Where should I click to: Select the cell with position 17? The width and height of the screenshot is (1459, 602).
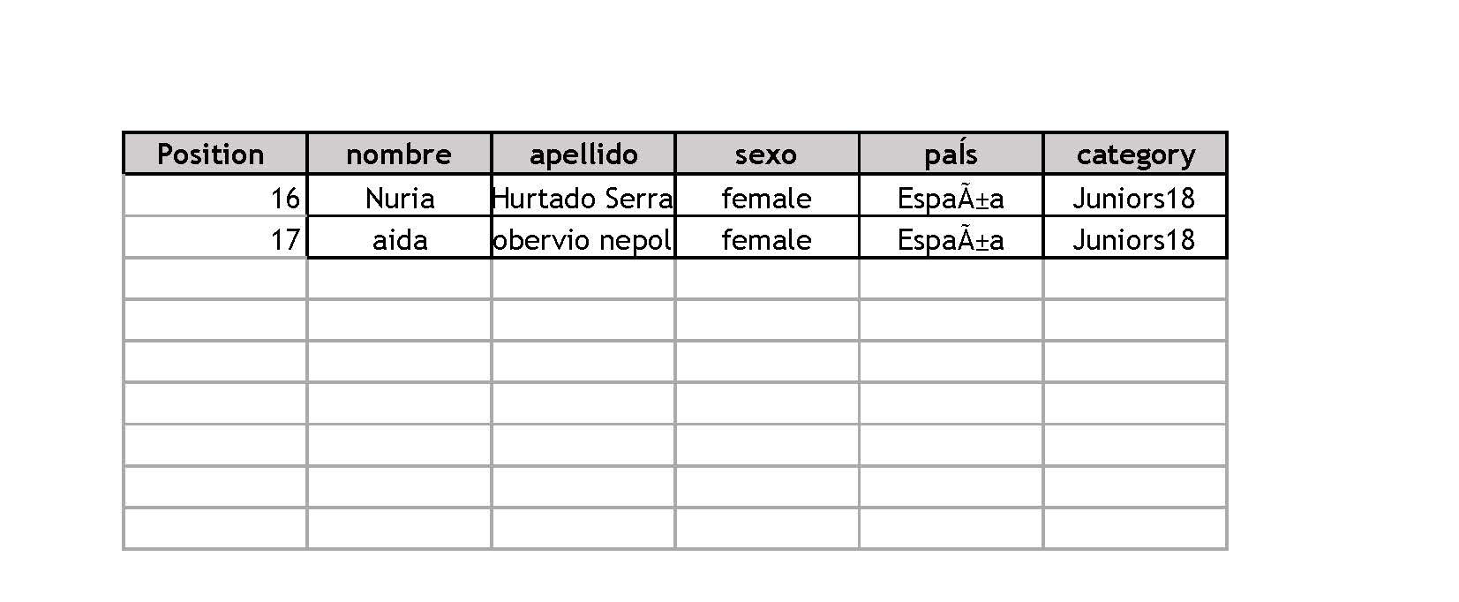point(215,237)
